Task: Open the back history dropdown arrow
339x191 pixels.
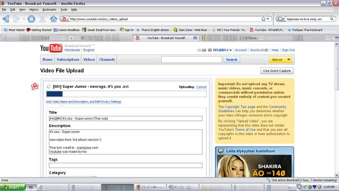Action: coord(24,19)
